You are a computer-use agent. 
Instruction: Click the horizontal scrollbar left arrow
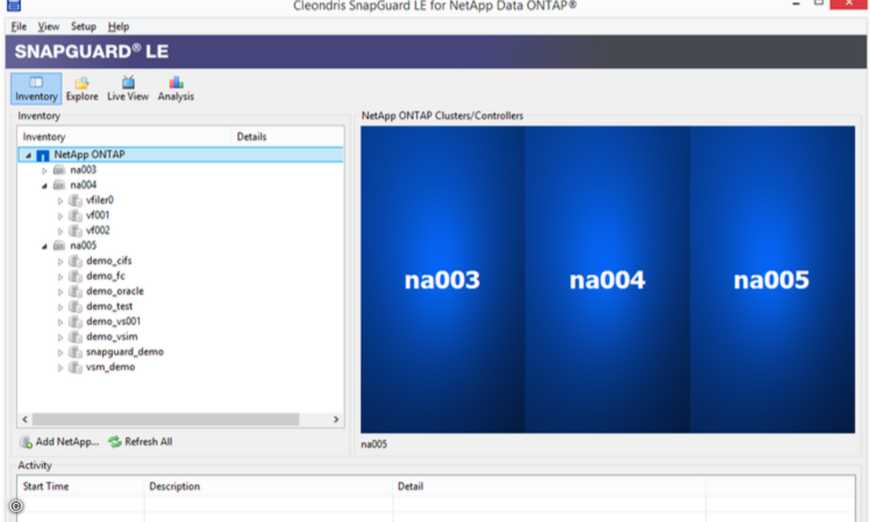25,420
